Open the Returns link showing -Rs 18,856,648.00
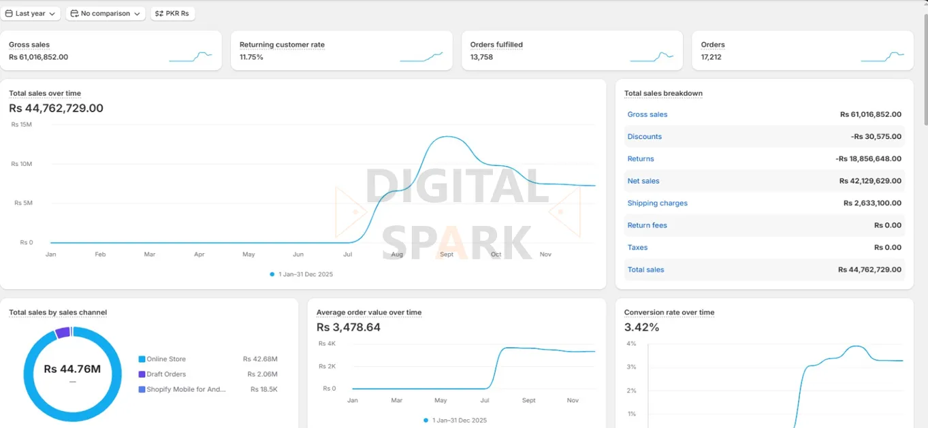The width and height of the screenshot is (928, 428). [640, 159]
